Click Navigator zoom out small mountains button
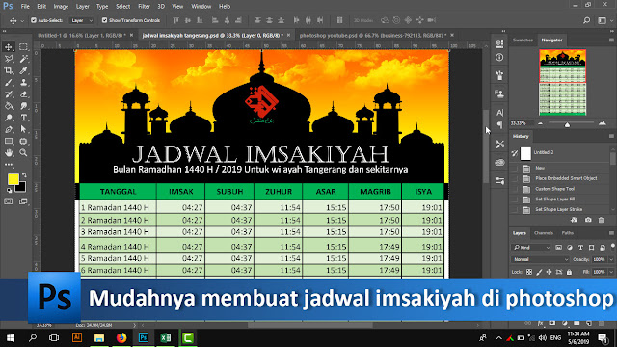Screen dimensions: 617x347 541,123
